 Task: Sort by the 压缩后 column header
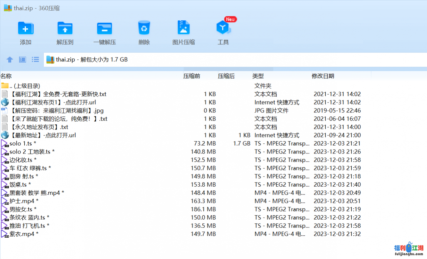pyautogui.click(x=226, y=76)
